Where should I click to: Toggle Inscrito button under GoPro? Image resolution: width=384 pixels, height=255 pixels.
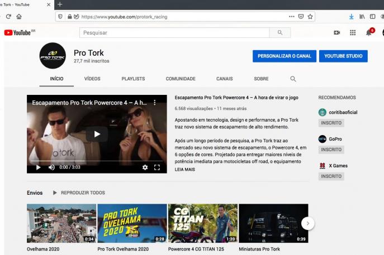pyautogui.click(x=331, y=150)
